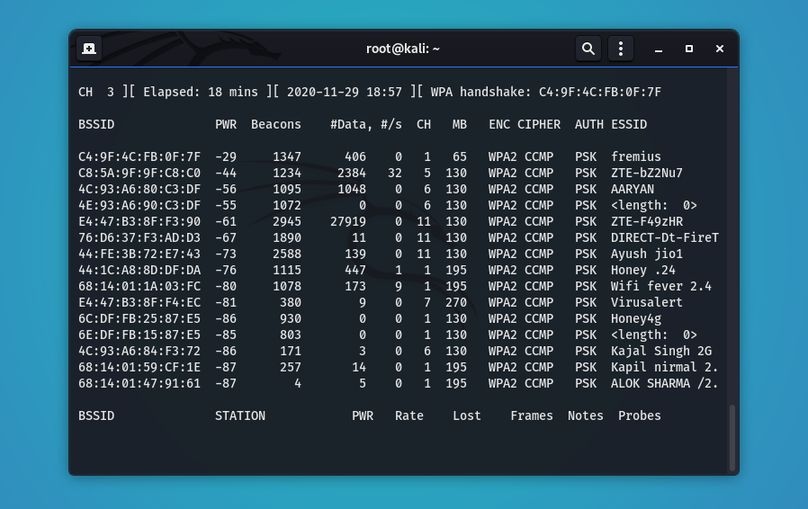The image size is (808, 509).
Task: Click the ESSID ALOK SHARMA /2.
Action: pyautogui.click(x=665, y=384)
